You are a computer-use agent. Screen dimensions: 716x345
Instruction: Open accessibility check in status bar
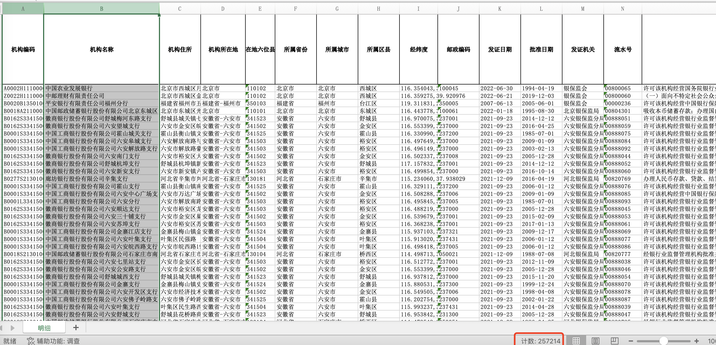[x=54, y=341]
